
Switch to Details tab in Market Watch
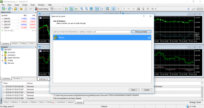click(x=15, y=43)
